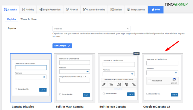Check Remember Me in Captcha Disabled preview
193x110 pixels.
click(x=16, y=89)
